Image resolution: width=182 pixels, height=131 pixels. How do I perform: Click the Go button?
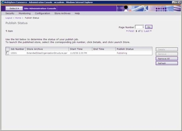coord(149,27)
